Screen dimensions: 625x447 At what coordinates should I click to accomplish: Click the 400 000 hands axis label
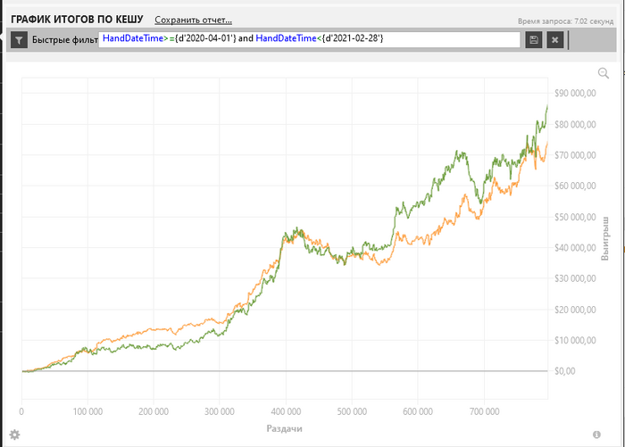coord(286,411)
